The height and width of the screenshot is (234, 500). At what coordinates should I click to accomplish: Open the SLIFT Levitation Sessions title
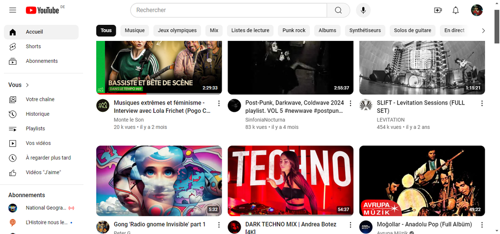click(x=421, y=107)
